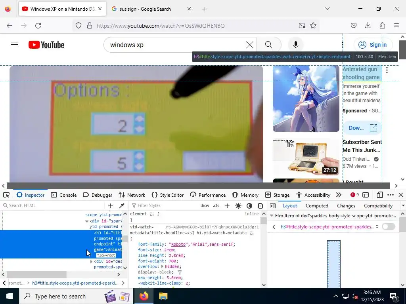Create a new node in HTML tree

pyautogui.click(x=111, y=205)
